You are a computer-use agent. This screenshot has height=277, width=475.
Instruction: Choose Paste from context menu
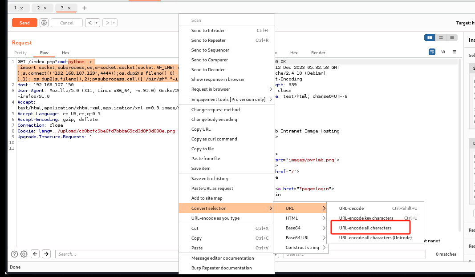click(x=227, y=248)
